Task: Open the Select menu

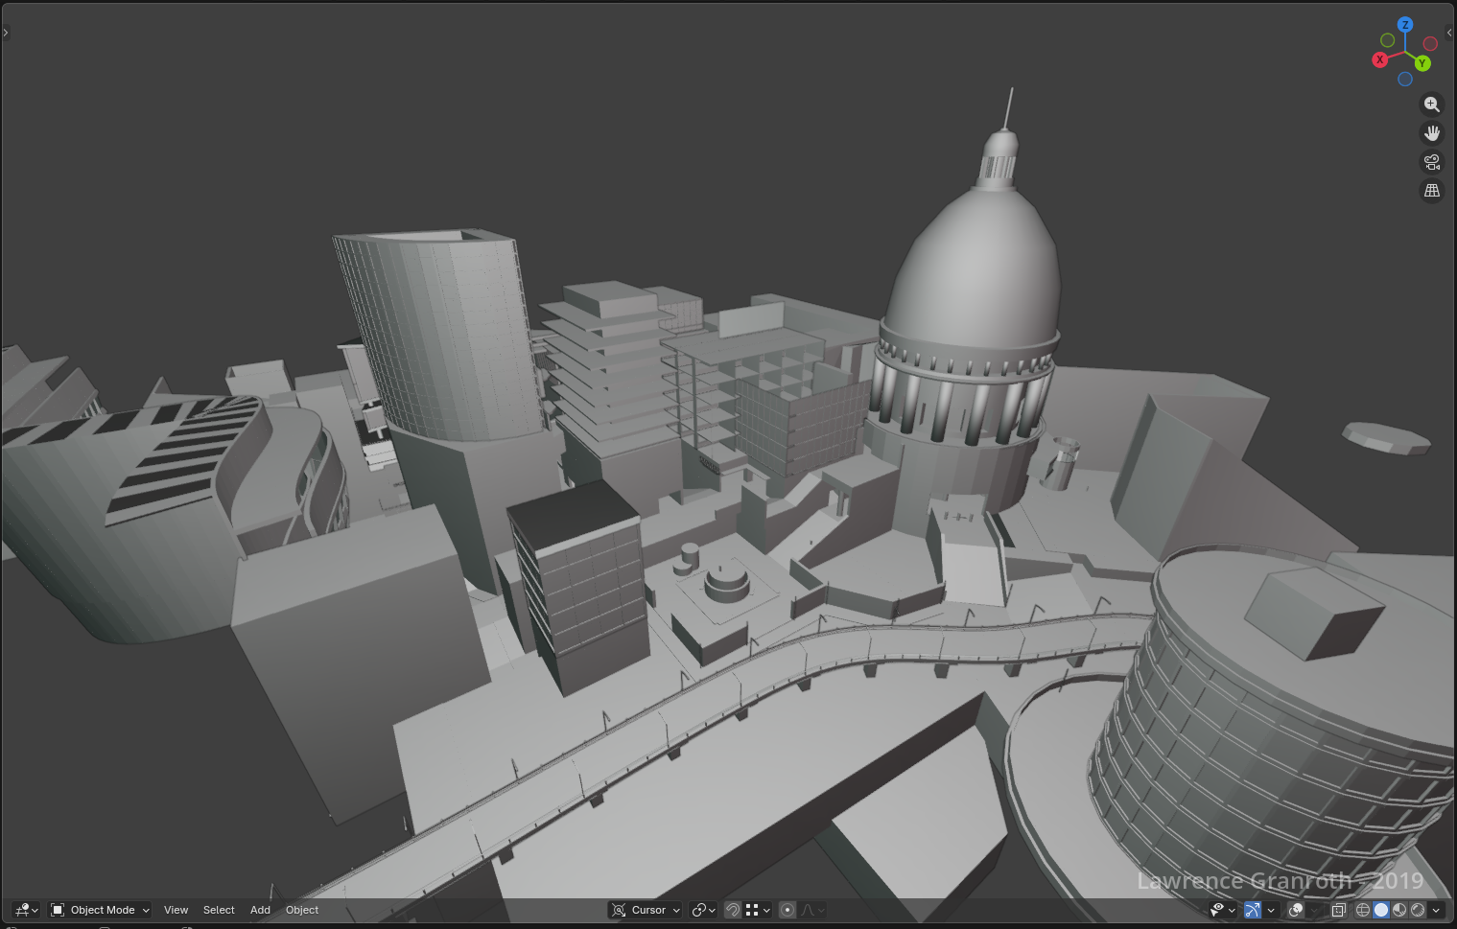Action: [x=219, y=910]
